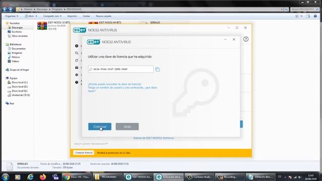The image size is (322, 181).
Task: Click ESET logo in activation dialog header
Action: tap(94, 42)
